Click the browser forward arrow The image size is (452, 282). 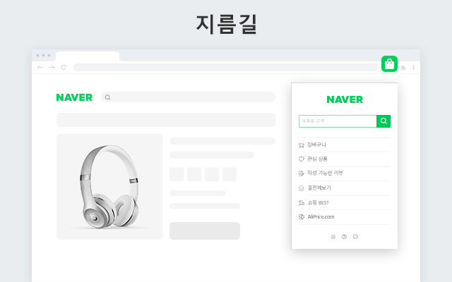click(52, 68)
